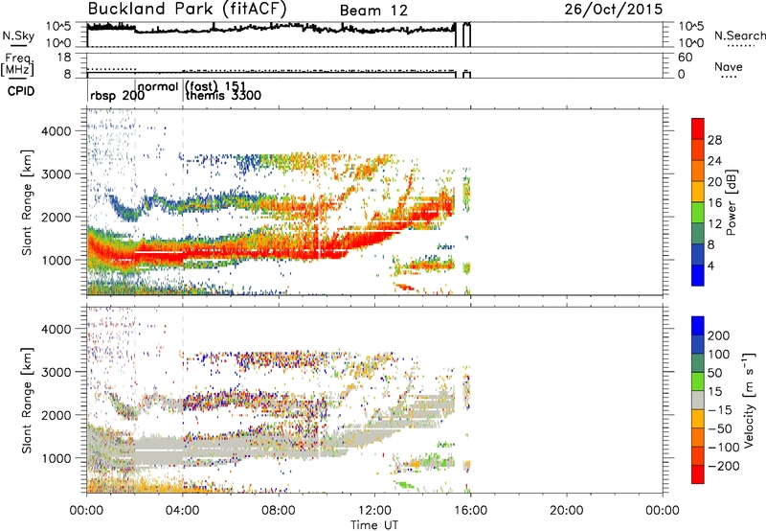Click the '50' value on Velocity color bar

tap(714, 373)
